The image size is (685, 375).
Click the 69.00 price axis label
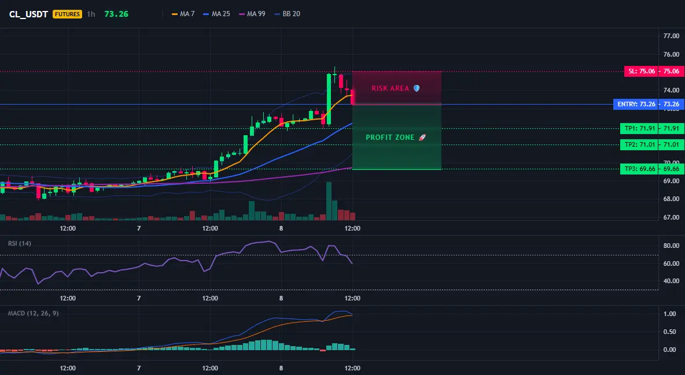(x=672, y=181)
